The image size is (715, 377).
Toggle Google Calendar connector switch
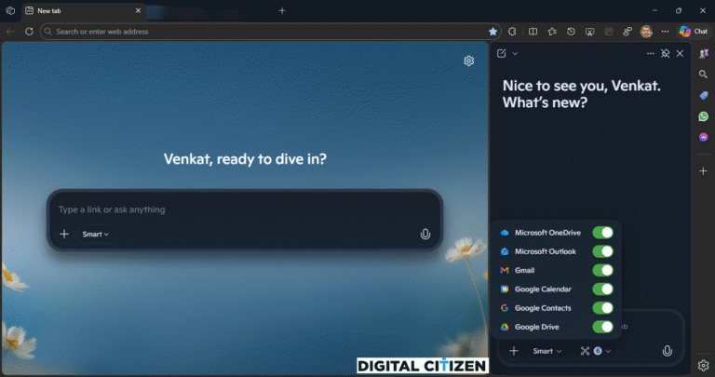[x=603, y=289]
